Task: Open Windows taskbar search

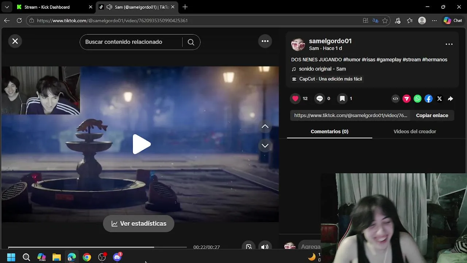Action: click(26, 258)
